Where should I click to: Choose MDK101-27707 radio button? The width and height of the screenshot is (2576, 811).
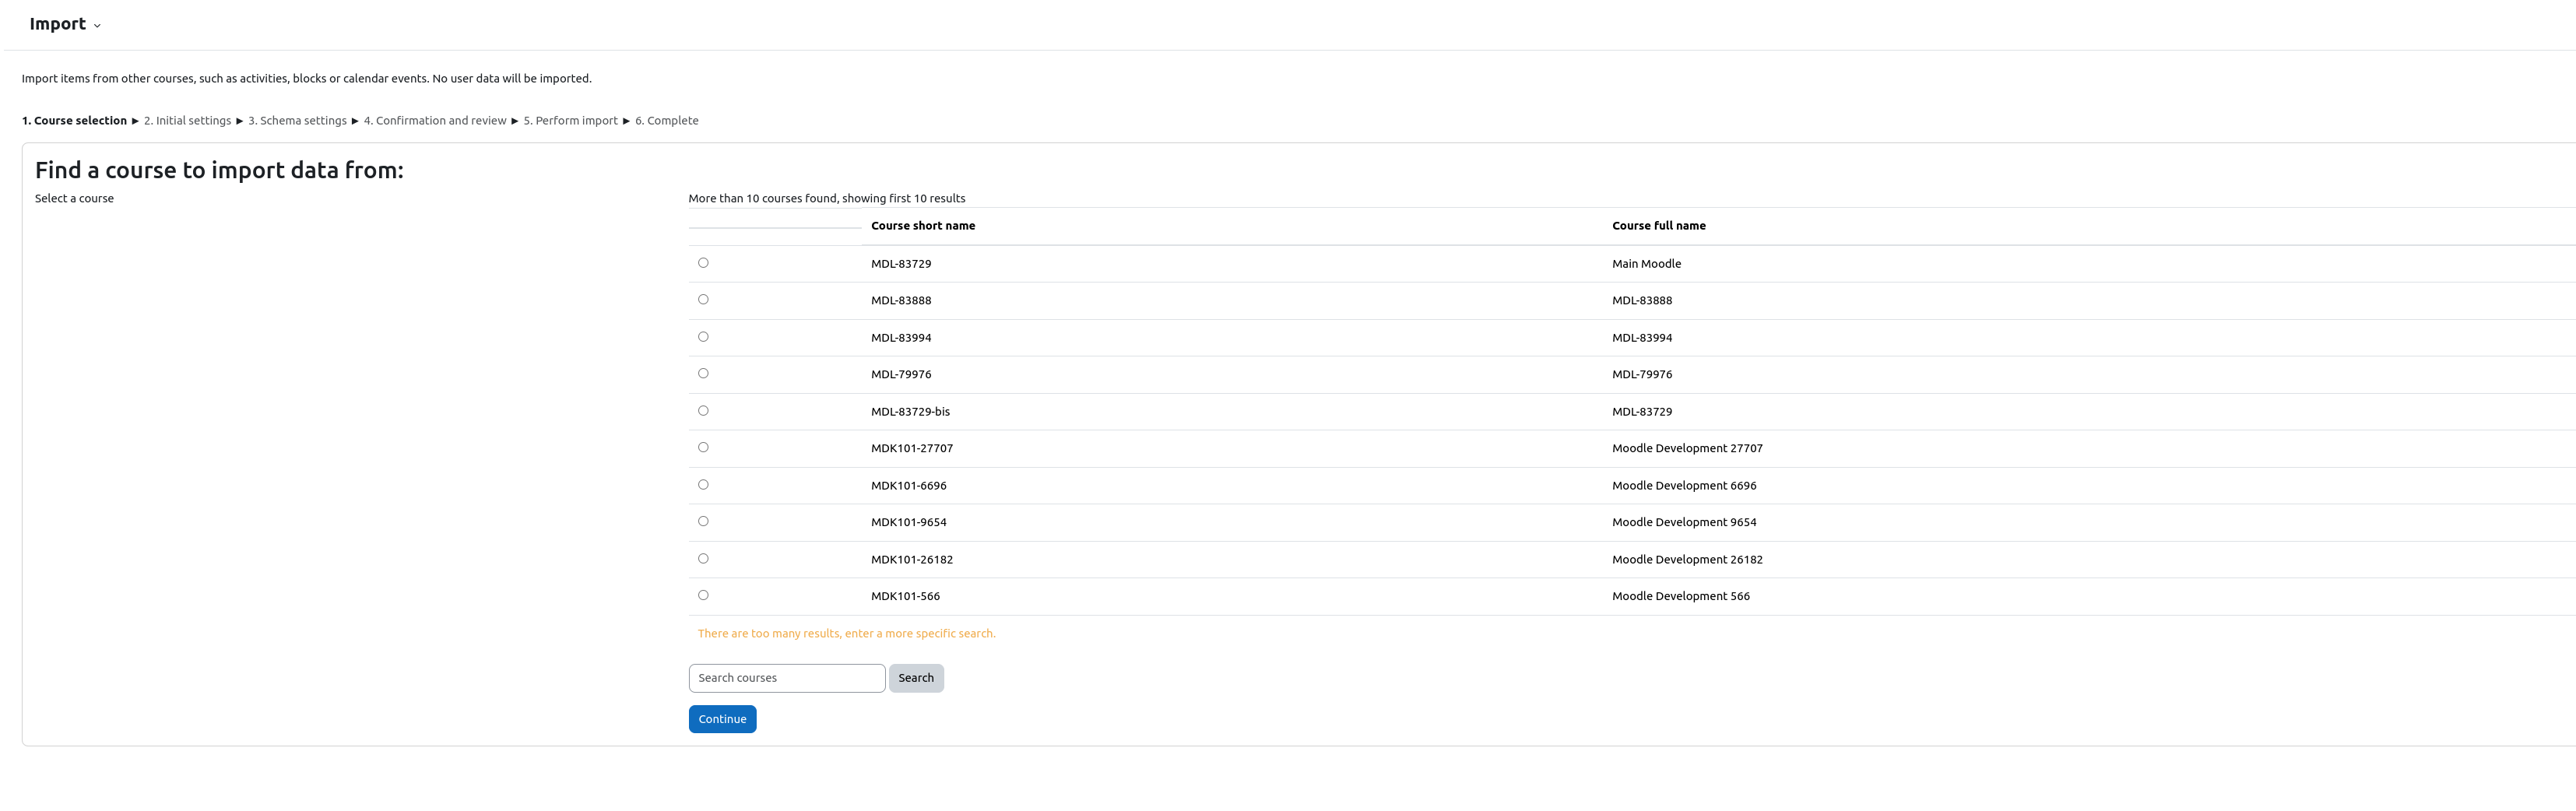tap(703, 448)
